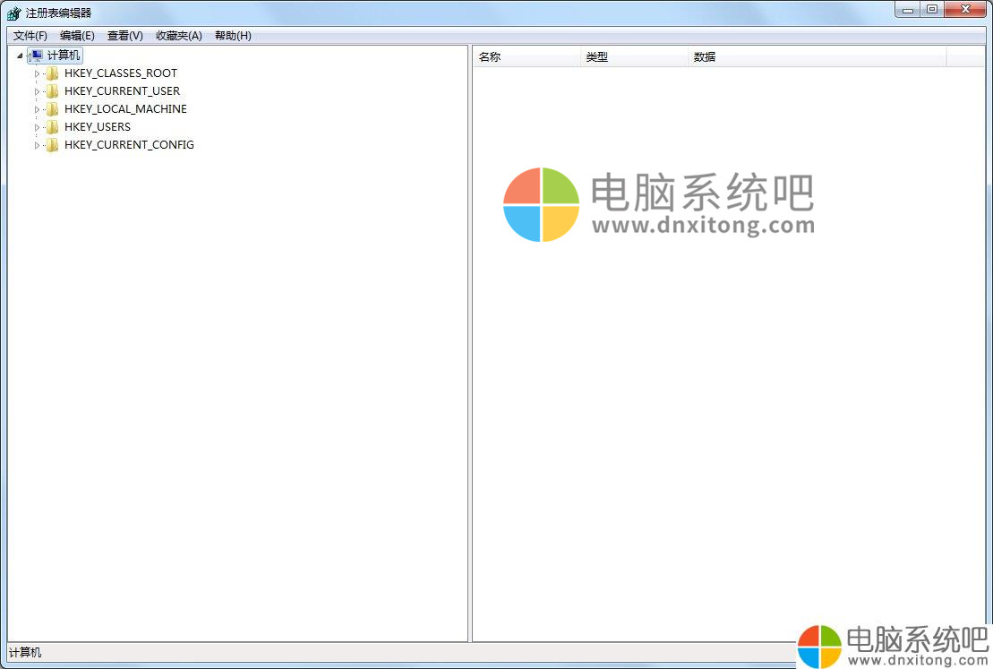The width and height of the screenshot is (993, 669).
Task: Maximize the Registry Editor window
Action: pos(931,10)
